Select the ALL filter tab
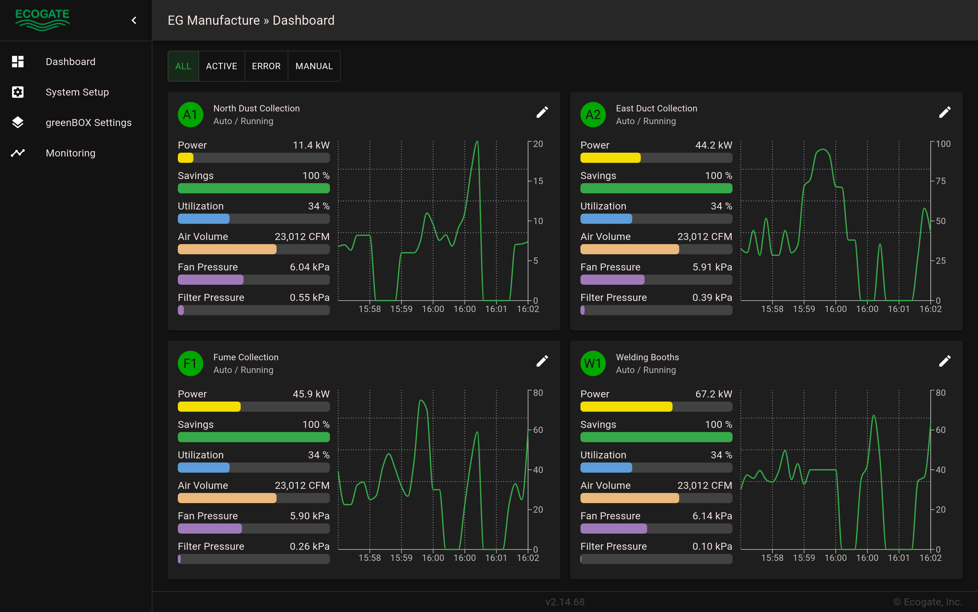The image size is (978, 612). pos(184,66)
